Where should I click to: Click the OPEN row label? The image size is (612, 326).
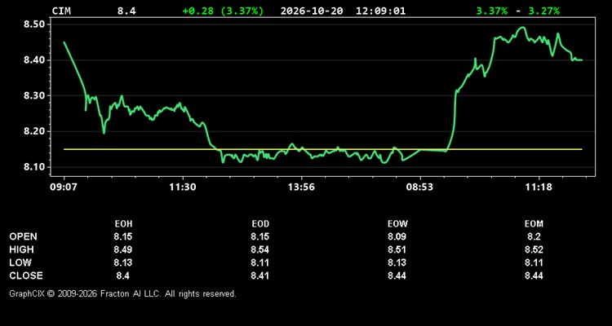click(x=24, y=236)
